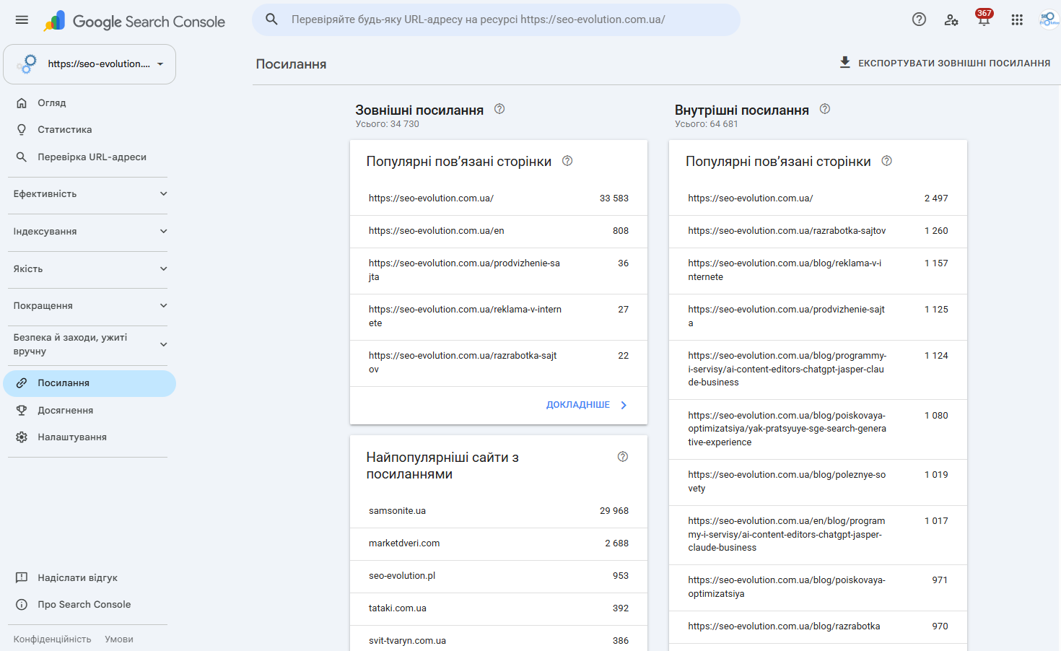Show help for Внутрішні посилання heading
Image resolution: width=1061 pixels, height=651 pixels.
tap(825, 109)
